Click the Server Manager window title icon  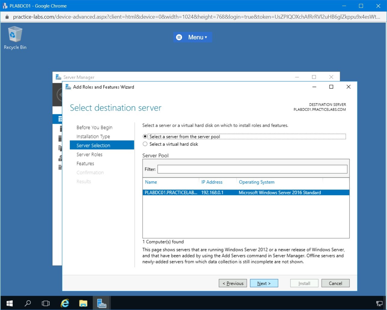[58, 77]
